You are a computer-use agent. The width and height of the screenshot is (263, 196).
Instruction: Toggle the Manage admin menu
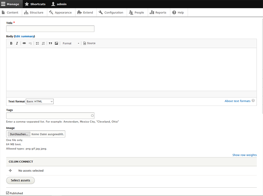(11, 4)
